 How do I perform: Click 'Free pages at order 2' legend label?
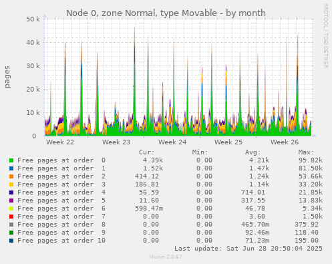pyautogui.click(x=61, y=176)
